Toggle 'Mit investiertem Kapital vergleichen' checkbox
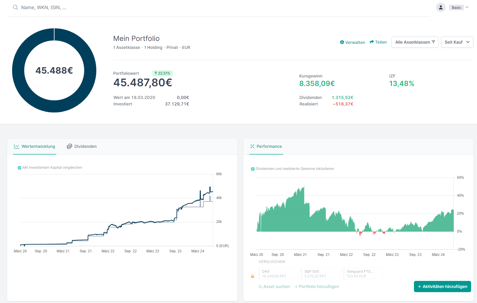 pos(19,168)
